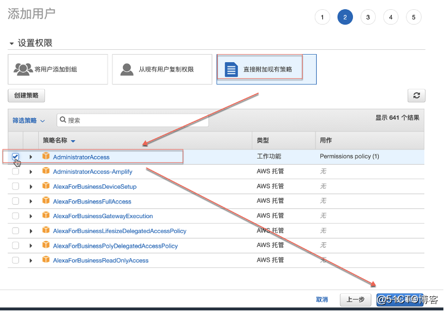Click the AdministratorAccess orange policy box icon
The image size is (444, 311).
click(x=46, y=156)
